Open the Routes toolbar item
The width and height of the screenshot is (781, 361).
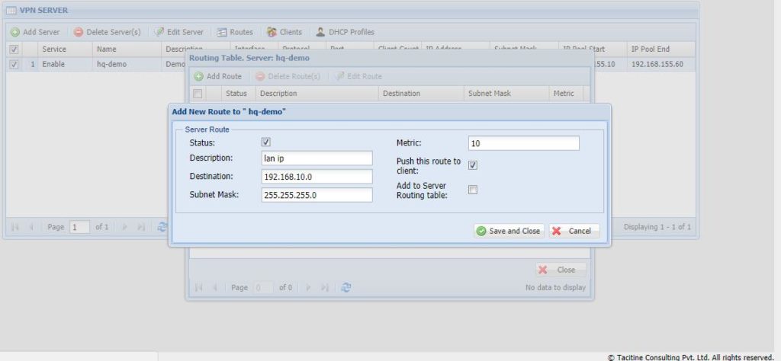[x=235, y=32]
